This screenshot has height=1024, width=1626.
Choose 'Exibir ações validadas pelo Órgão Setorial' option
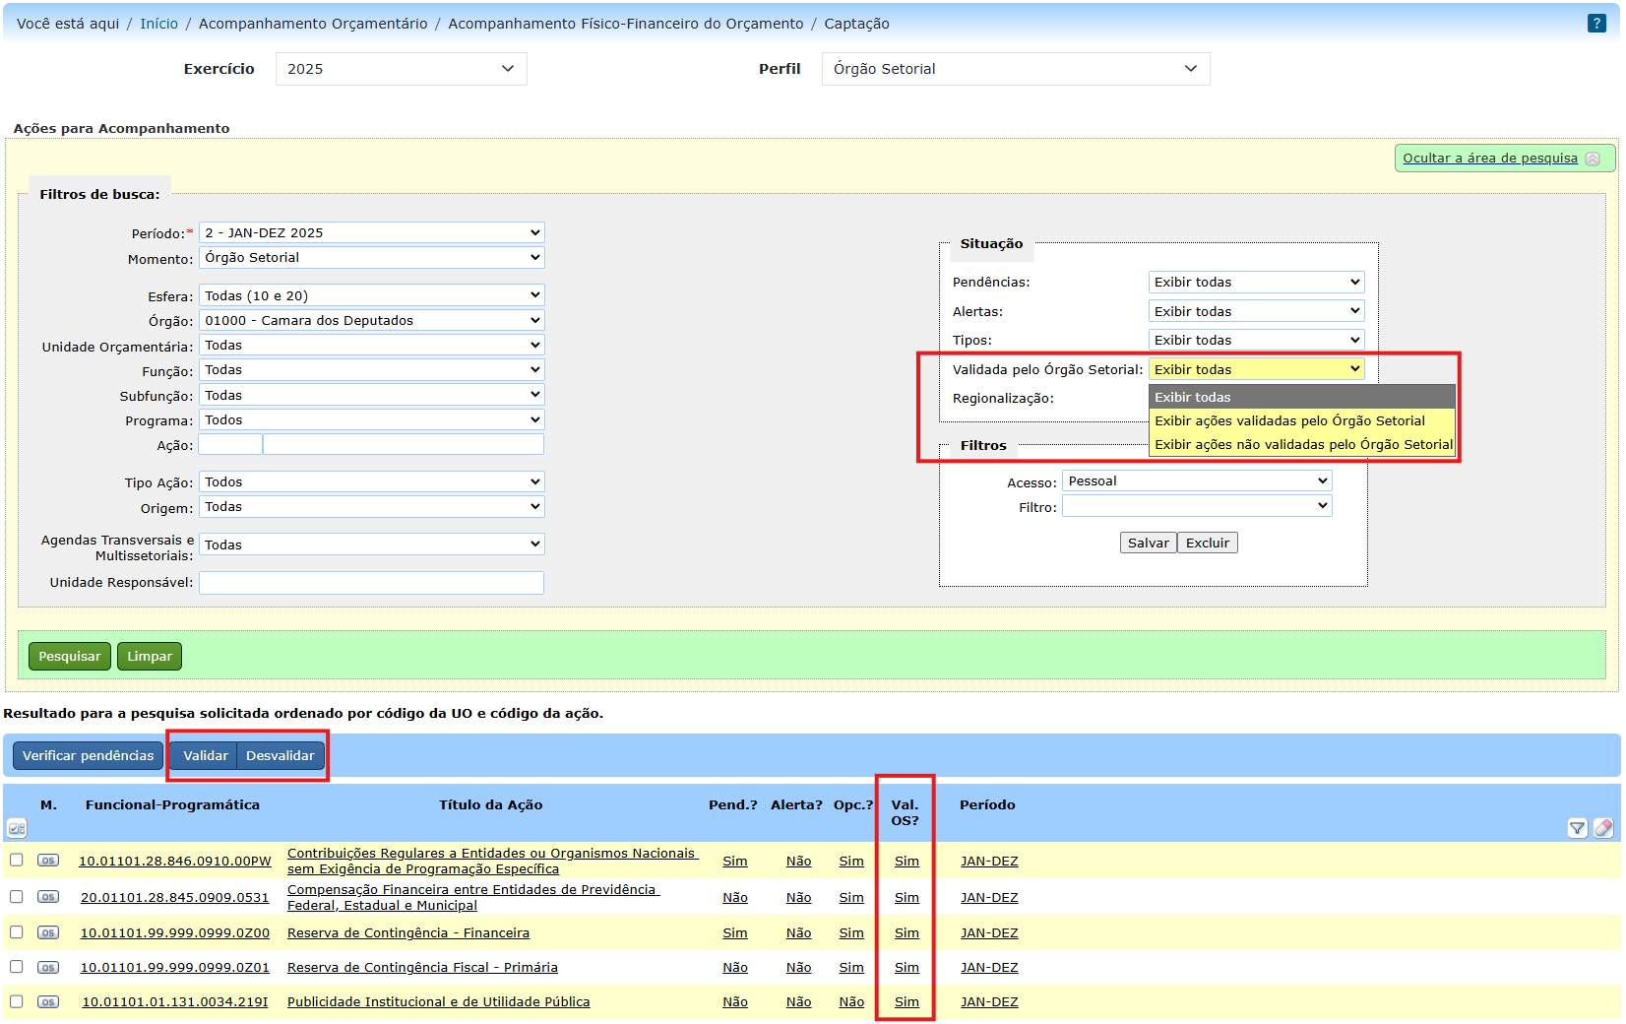[1289, 421]
